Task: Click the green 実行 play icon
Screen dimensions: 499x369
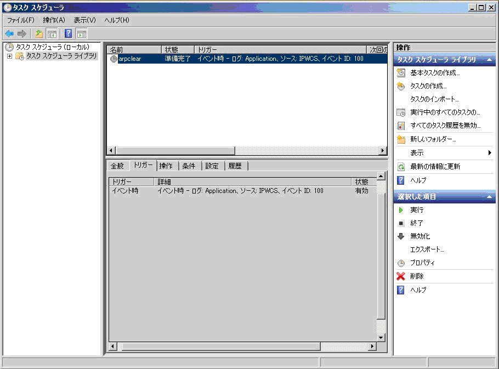Action: (x=401, y=210)
